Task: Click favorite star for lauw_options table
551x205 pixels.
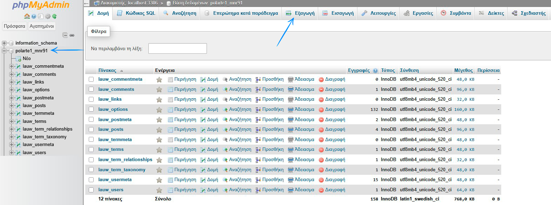Action: [x=159, y=110]
